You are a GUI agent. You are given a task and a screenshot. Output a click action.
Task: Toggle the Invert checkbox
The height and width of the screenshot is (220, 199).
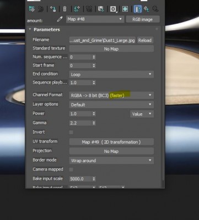coord(71,132)
